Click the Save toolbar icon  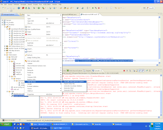click(x=8, y=8)
